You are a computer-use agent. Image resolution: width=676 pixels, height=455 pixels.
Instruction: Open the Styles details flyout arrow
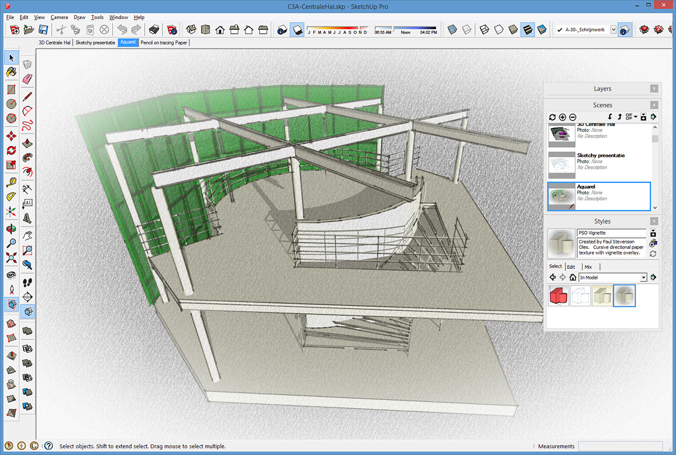point(653,278)
